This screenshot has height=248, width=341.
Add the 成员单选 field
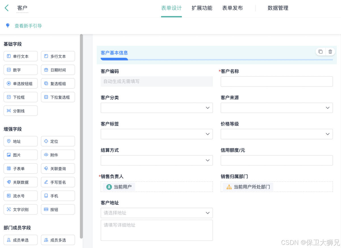point(20,240)
